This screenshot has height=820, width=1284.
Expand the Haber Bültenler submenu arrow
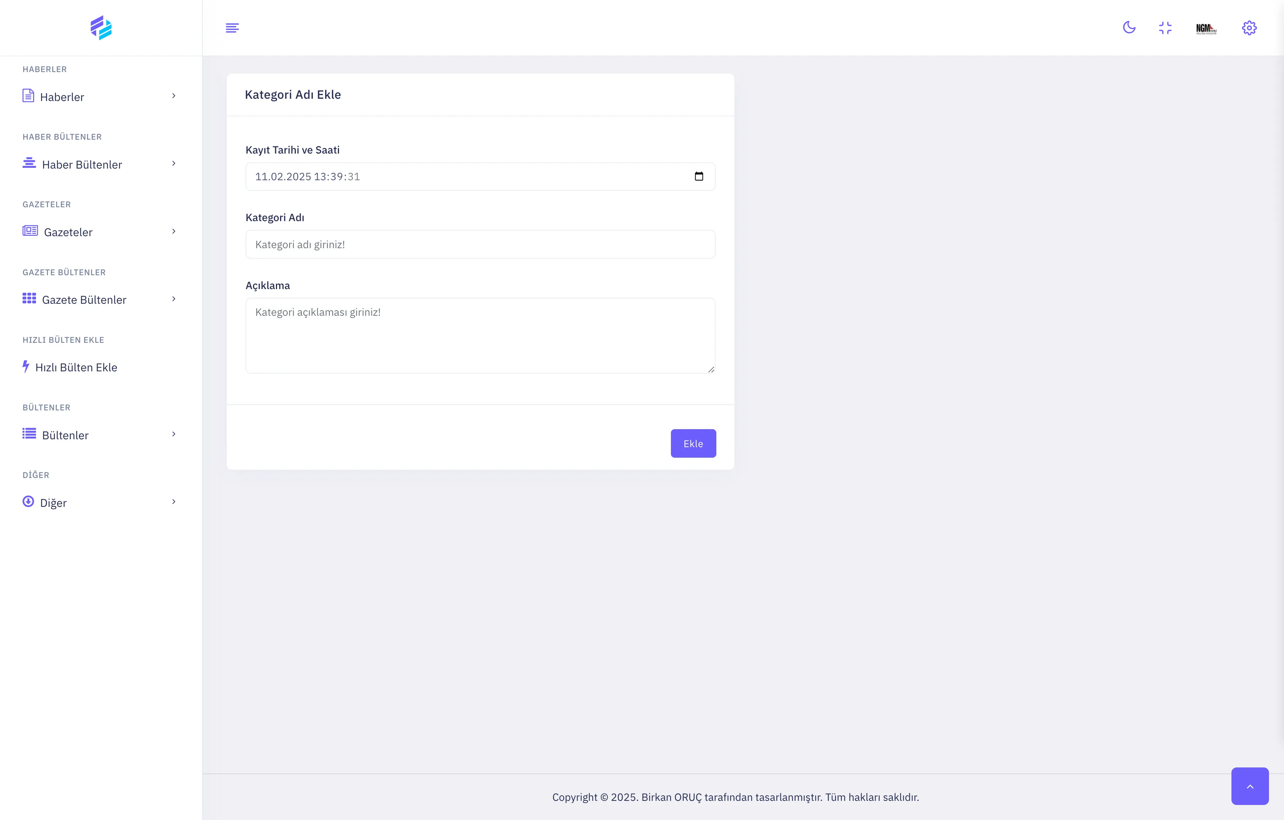[x=173, y=164]
